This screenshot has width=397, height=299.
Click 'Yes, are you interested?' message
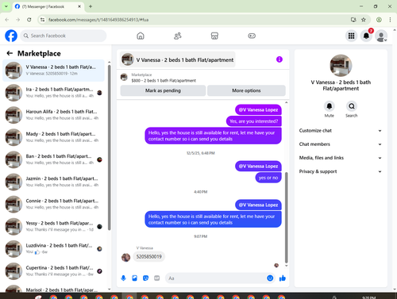pos(254,121)
